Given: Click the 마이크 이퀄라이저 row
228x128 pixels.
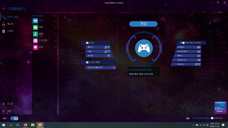Looking at the screenshot, I should [x=101, y=67].
